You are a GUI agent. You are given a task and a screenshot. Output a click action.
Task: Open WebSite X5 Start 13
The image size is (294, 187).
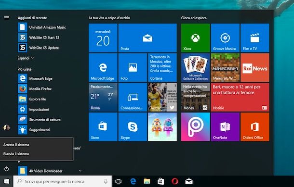[50, 37]
